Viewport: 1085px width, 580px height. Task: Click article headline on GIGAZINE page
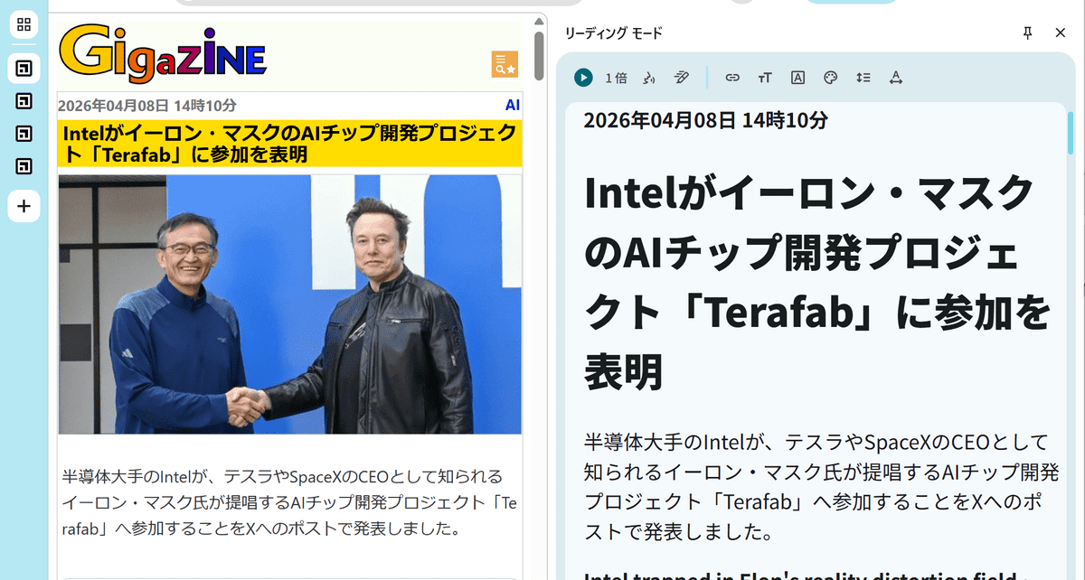(x=289, y=143)
